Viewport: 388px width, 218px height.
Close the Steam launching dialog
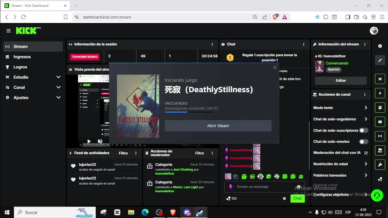coord(275,68)
